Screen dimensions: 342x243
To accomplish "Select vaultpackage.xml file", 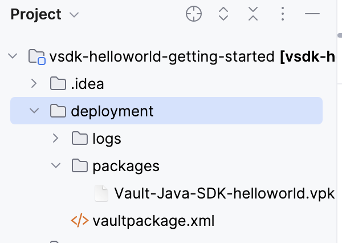I will click(153, 221).
